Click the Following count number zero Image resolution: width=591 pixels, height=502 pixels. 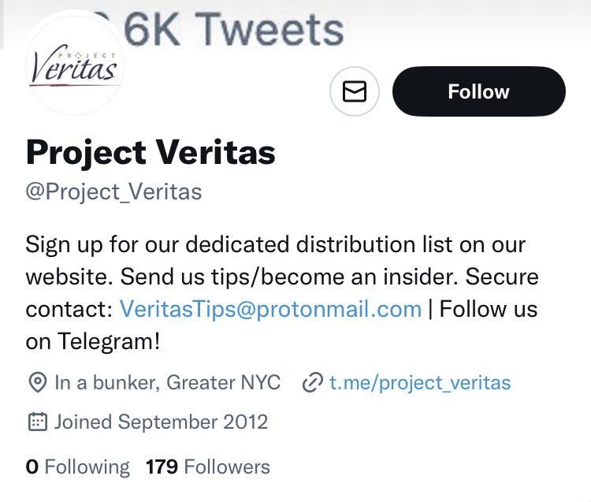32,467
